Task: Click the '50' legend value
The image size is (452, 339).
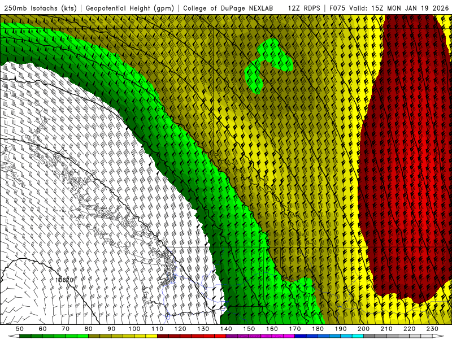Action: point(20,329)
